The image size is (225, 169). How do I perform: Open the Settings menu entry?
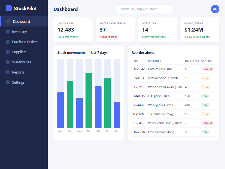[24, 82]
